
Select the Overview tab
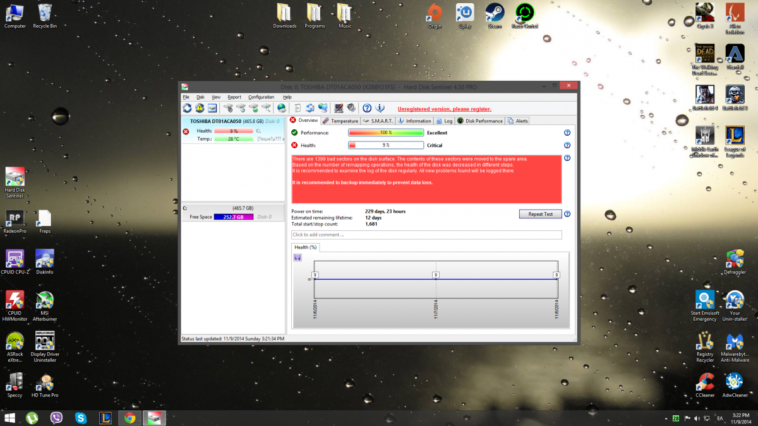(304, 120)
